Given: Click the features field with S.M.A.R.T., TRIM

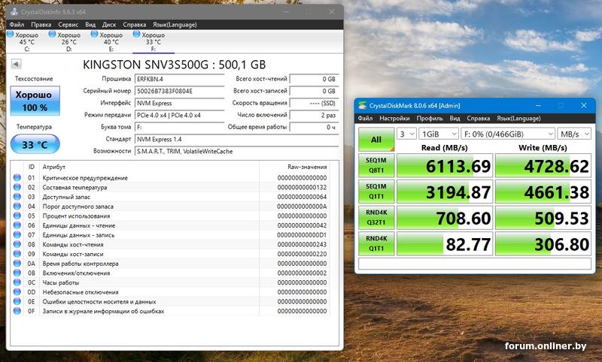Looking at the screenshot, I should coord(236,151).
